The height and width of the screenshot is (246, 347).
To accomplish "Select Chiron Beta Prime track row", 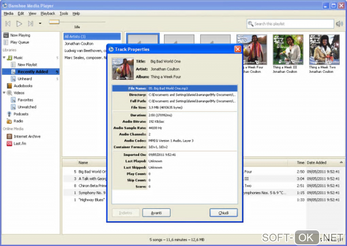I will click(x=85, y=186).
